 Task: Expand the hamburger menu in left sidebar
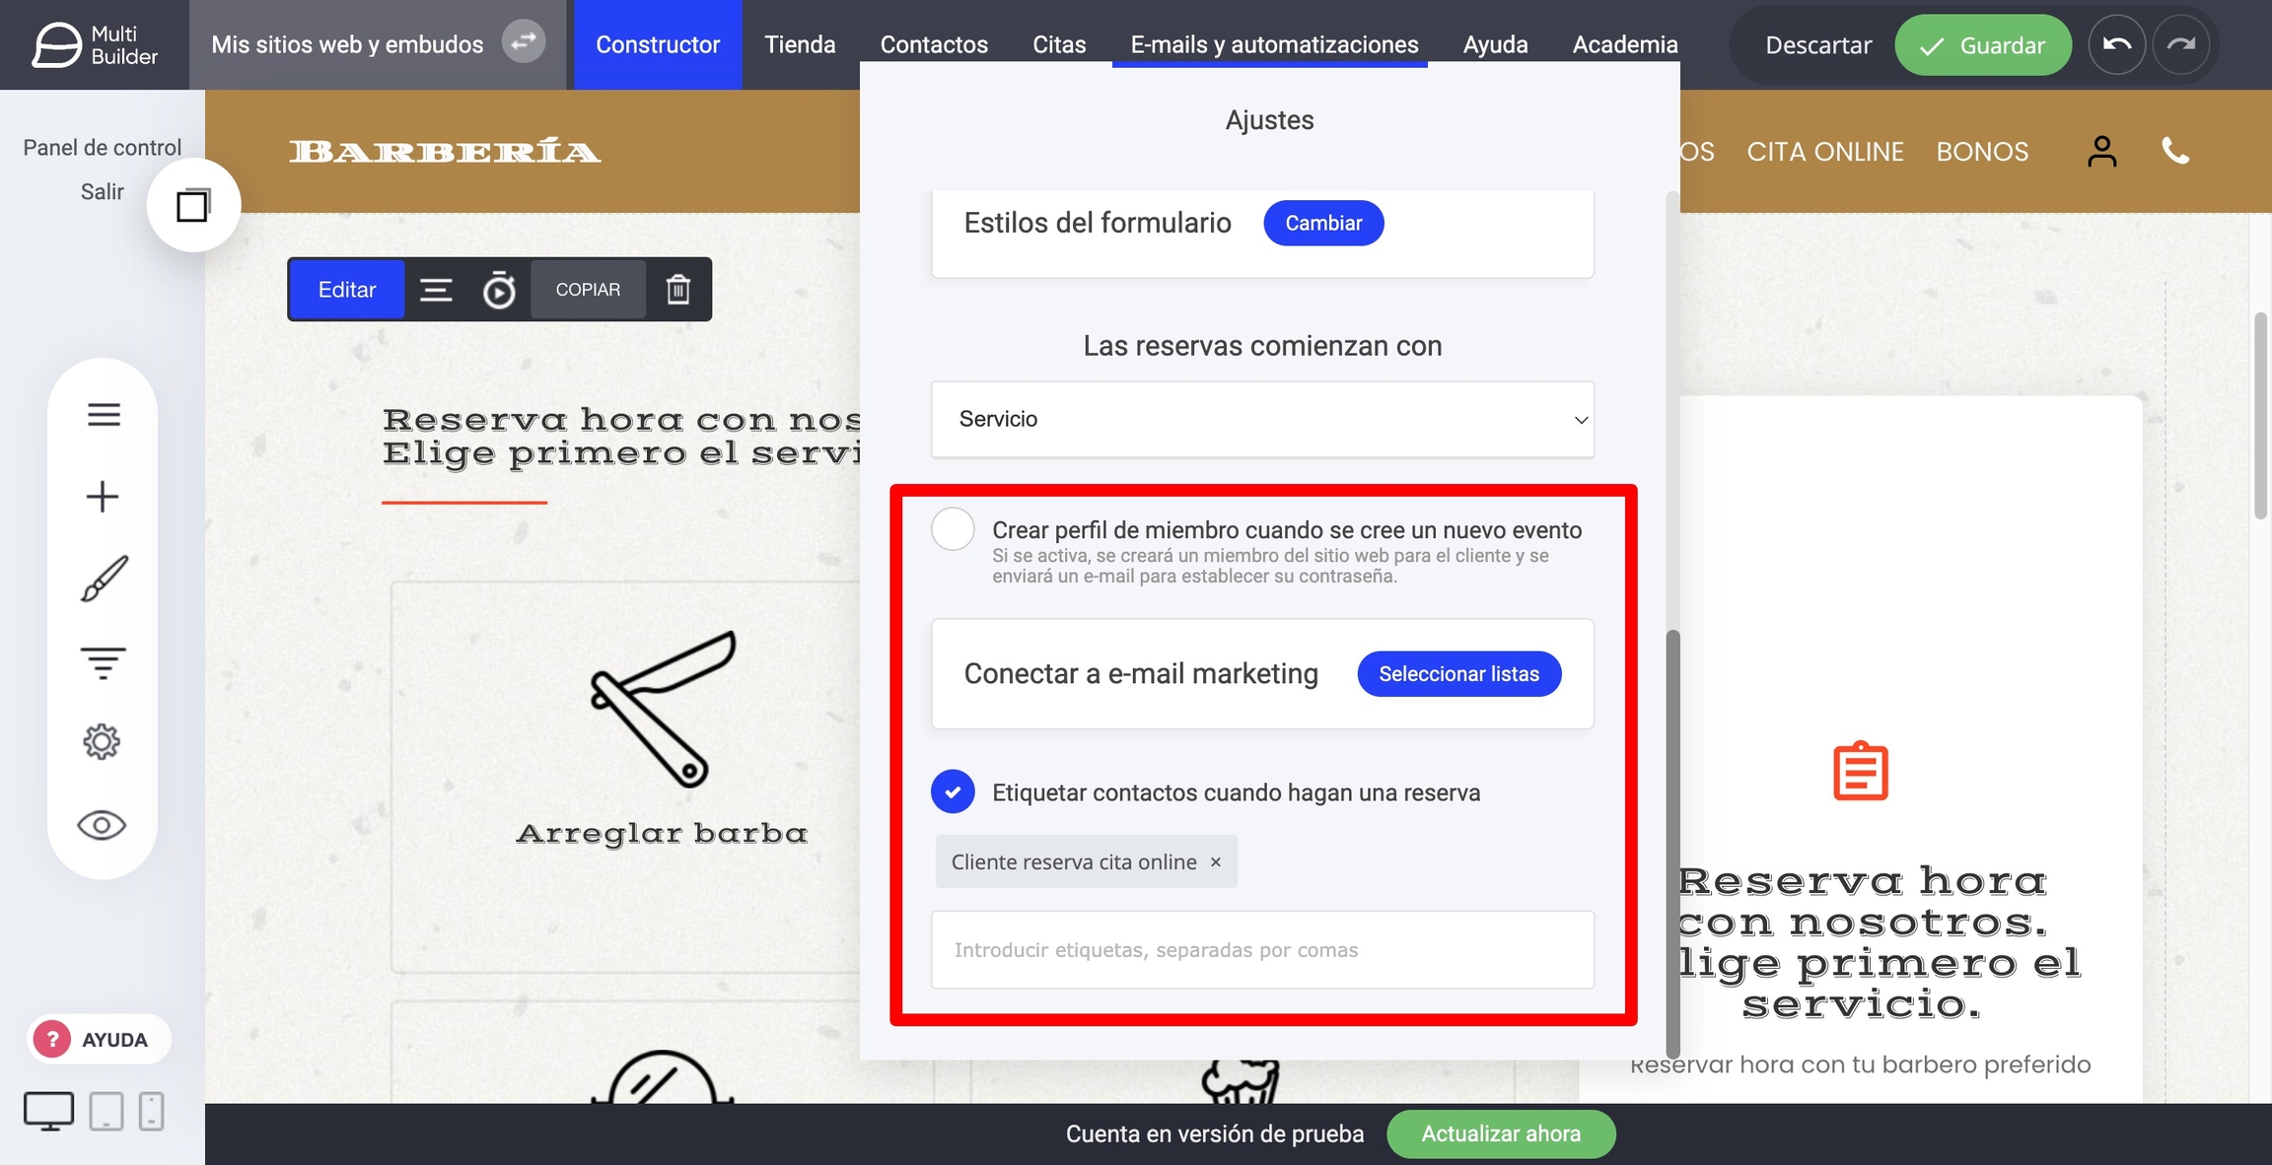(104, 414)
